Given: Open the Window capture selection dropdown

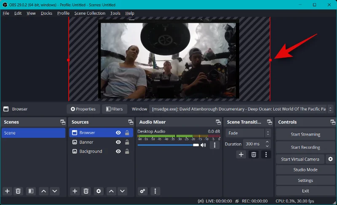Looking at the screenshot, I should (241, 109).
